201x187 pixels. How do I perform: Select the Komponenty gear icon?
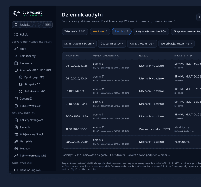pos(16,56)
